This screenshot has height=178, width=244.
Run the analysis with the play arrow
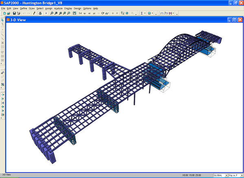[46, 13]
